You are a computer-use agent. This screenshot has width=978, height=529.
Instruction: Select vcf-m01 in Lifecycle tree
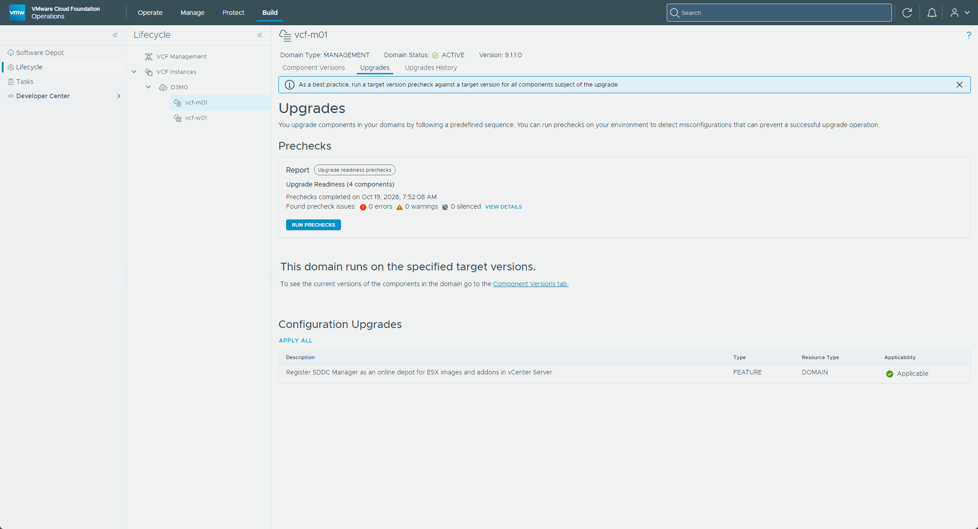point(196,103)
